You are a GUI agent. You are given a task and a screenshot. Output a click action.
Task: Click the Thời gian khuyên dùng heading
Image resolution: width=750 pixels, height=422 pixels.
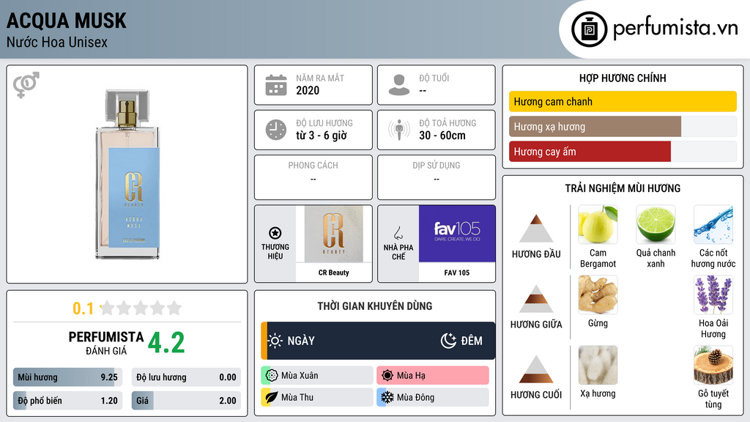375,306
